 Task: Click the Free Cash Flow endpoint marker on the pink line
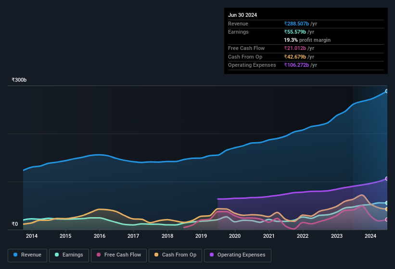click(387, 220)
